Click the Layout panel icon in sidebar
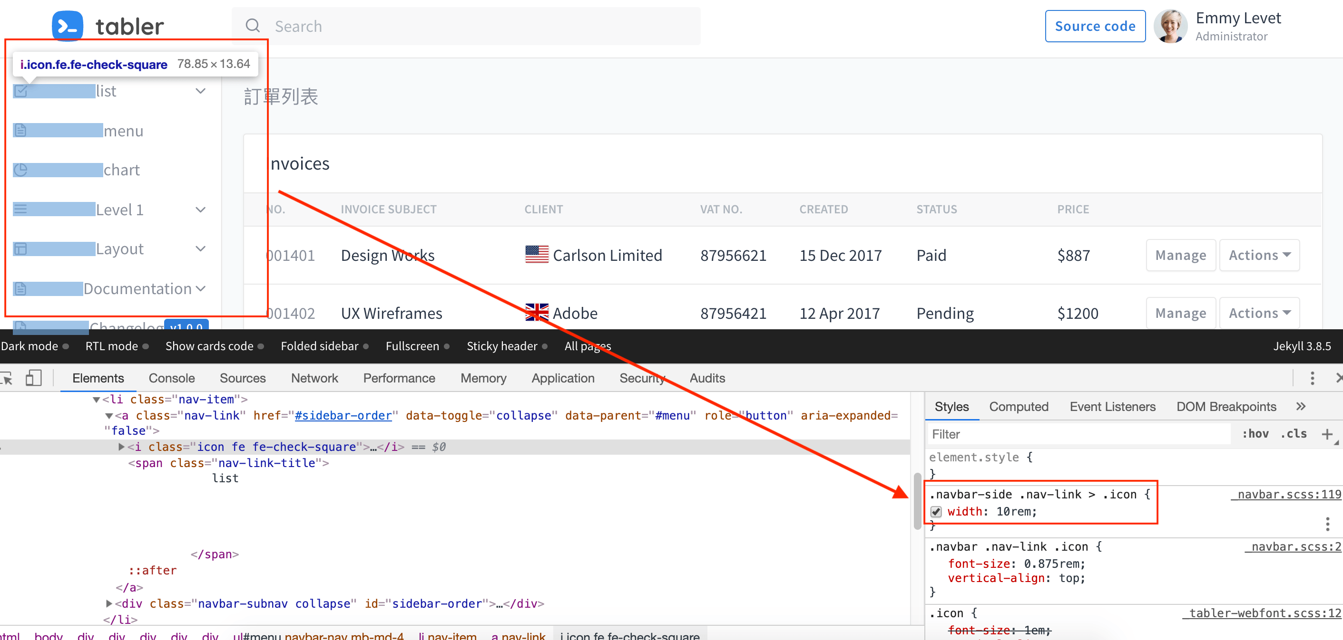 point(20,248)
